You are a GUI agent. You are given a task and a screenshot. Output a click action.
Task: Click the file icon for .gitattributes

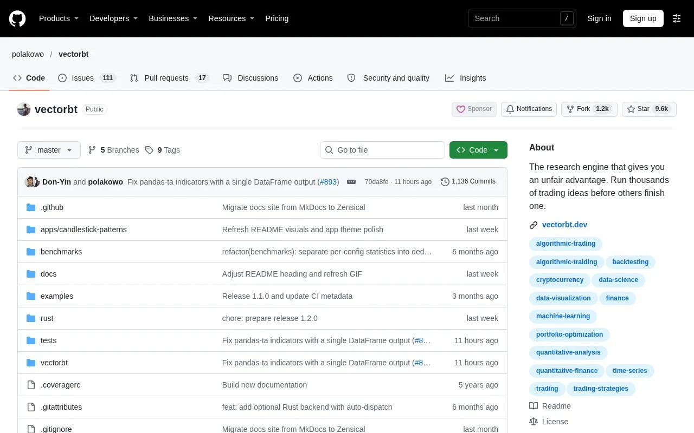(x=31, y=407)
